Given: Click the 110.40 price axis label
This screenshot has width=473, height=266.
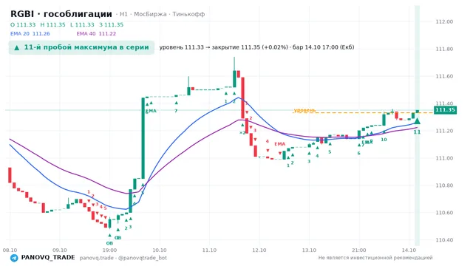Looking at the screenshot, I should click(x=444, y=240).
